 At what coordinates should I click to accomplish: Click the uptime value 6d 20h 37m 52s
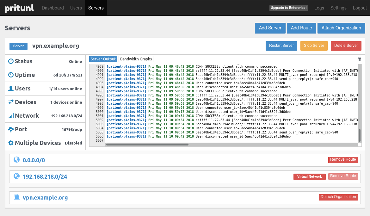(68, 75)
